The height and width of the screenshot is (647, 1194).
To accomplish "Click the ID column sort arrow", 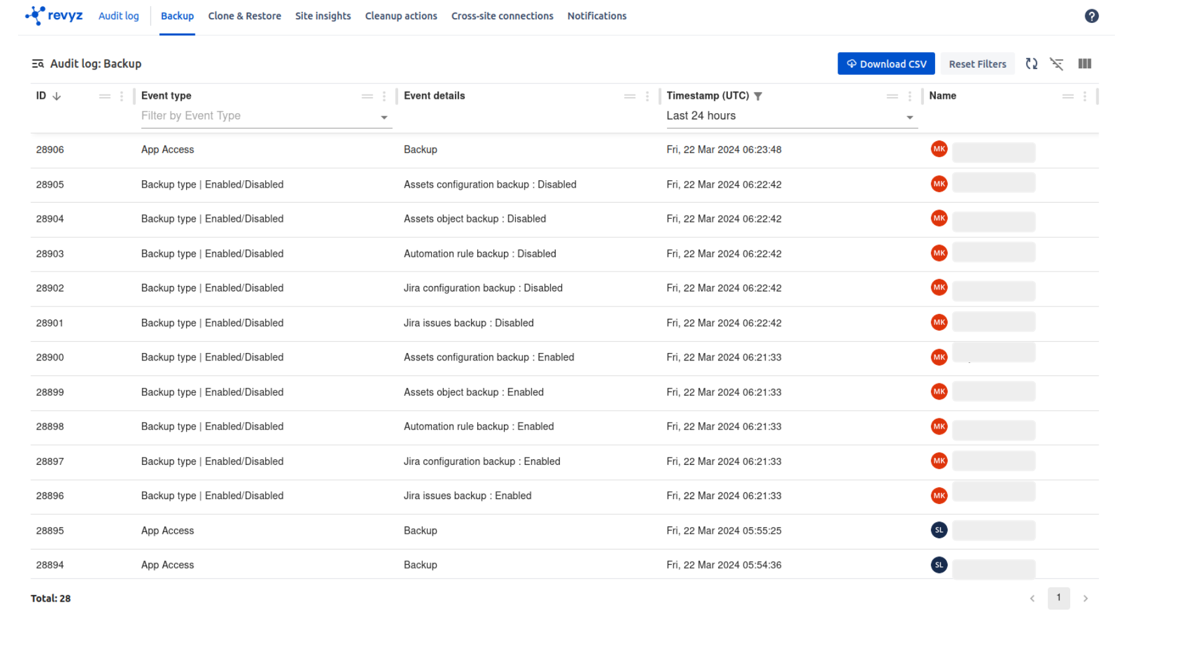I will point(57,96).
